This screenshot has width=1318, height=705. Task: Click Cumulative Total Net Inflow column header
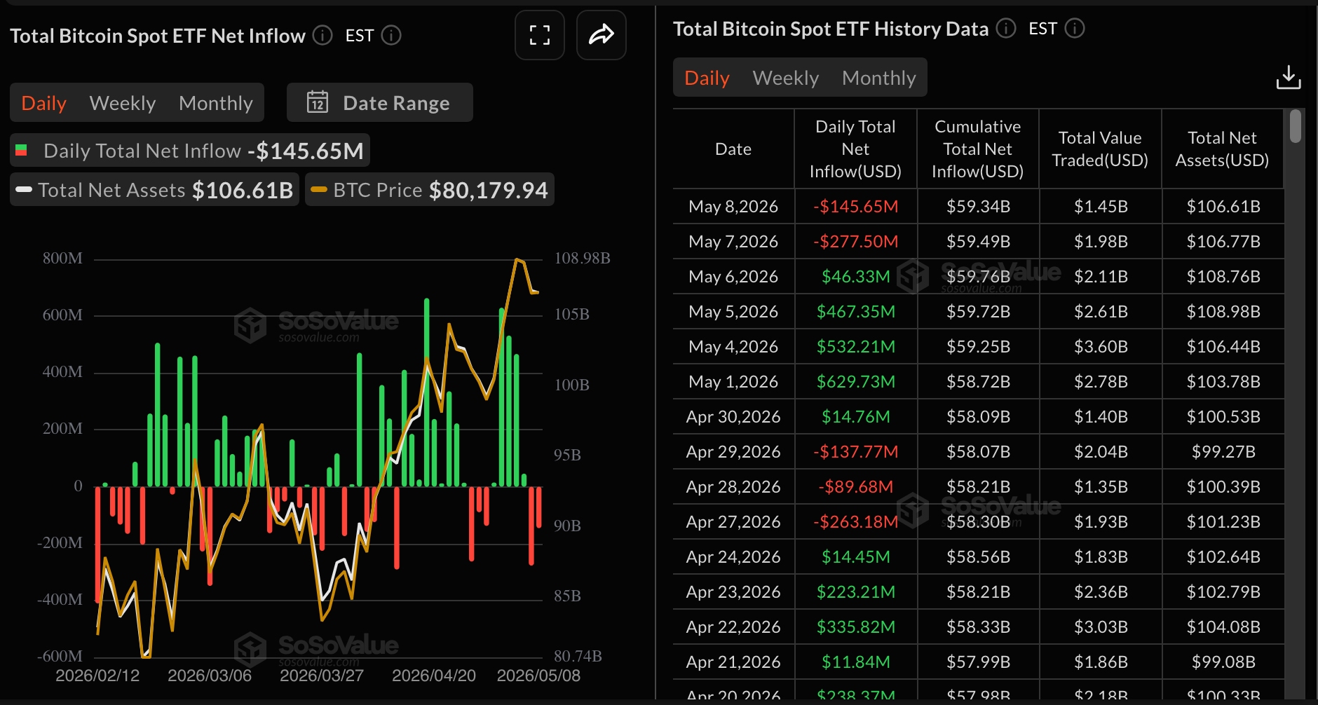pyautogui.click(x=977, y=149)
